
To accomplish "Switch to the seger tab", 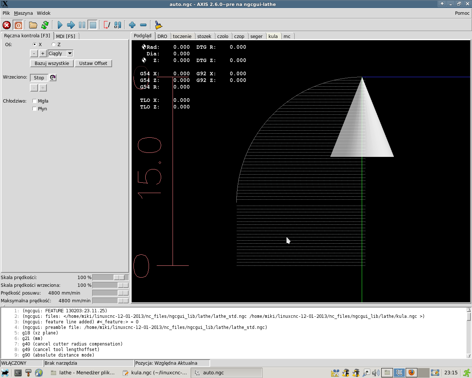I will (x=256, y=36).
